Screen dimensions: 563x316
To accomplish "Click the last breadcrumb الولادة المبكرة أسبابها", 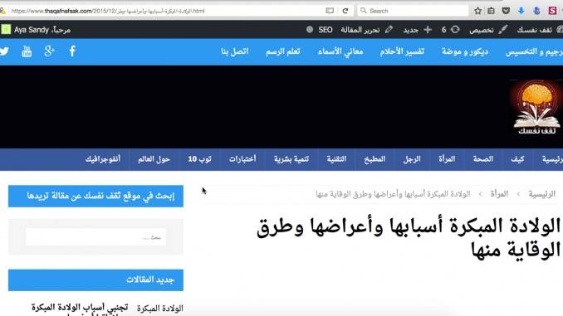I will 393,194.
